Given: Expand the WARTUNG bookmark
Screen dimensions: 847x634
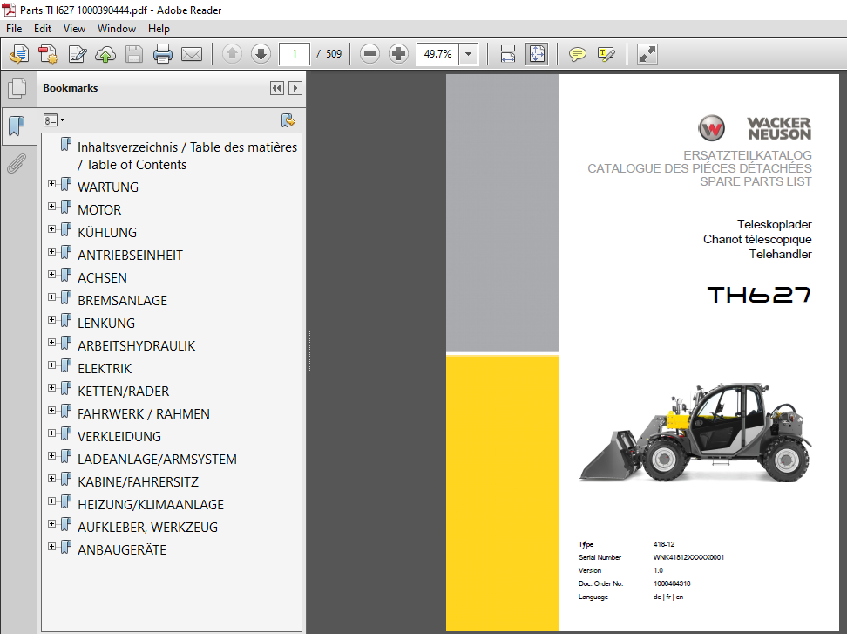Looking at the screenshot, I should pyautogui.click(x=52, y=184).
